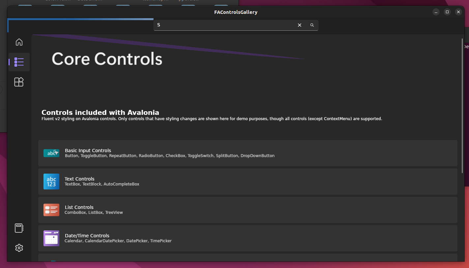Click the abc icon beside Basic Input Controls
Screen dimensions: 469x268
[51, 153]
